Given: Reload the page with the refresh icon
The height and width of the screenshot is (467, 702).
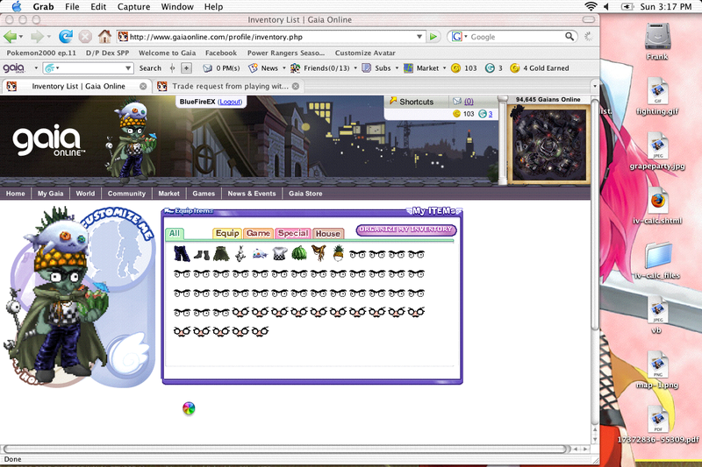Looking at the screenshot, I should pos(66,37).
